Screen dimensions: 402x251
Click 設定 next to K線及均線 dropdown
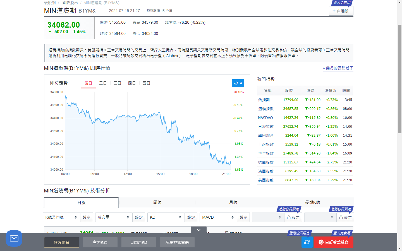click(87, 217)
